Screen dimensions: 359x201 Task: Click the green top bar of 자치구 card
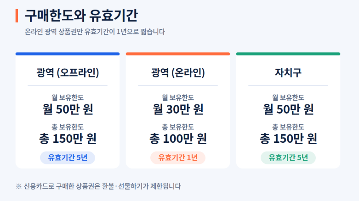pyautogui.click(x=288, y=54)
